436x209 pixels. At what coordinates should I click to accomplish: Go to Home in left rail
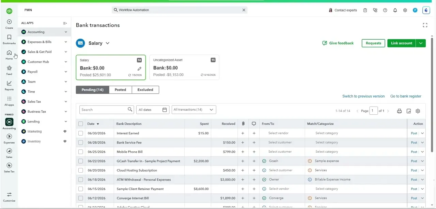(x=9, y=53)
